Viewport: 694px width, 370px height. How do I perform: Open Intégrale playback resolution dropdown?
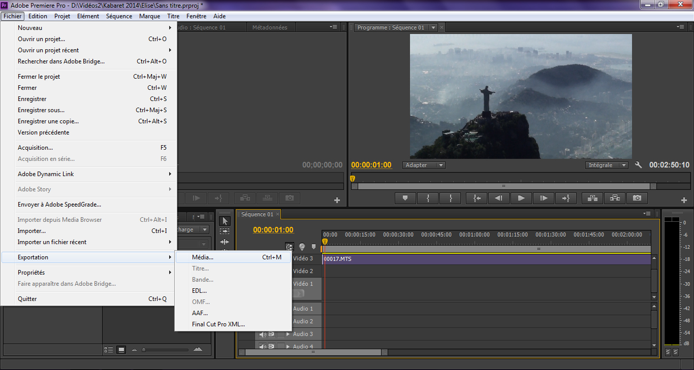[x=607, y=165]
